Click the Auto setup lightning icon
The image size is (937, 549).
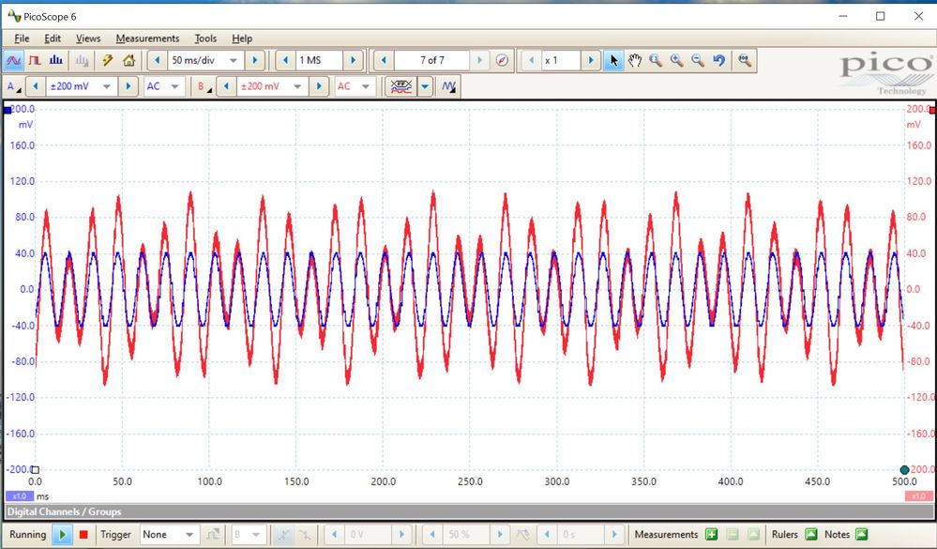(108, 60)
